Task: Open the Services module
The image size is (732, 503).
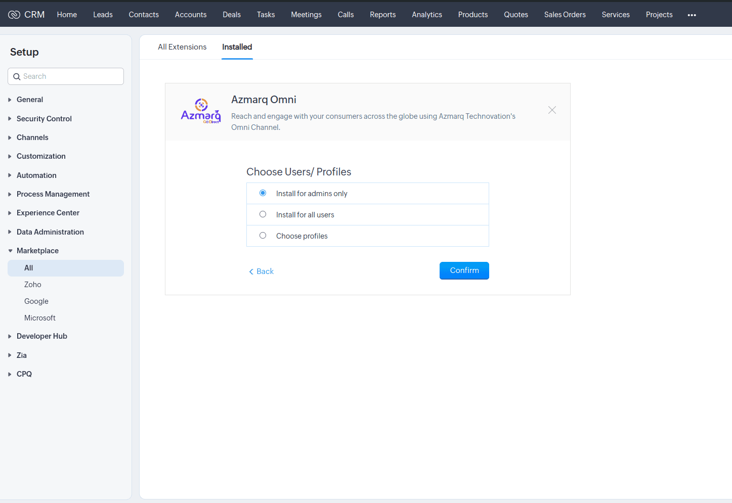Action: (x=616, y=15)
